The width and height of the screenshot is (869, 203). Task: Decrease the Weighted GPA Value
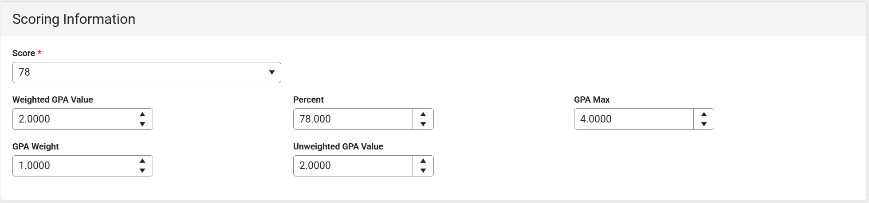[142, 124]
